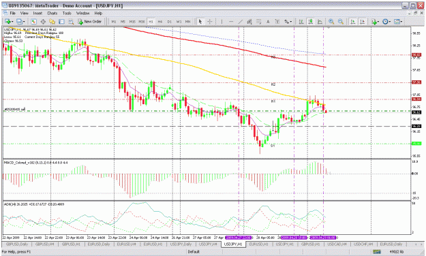Select the Horizontal Line drawing tool
This screenshot has width=426, height=256.
231,21
